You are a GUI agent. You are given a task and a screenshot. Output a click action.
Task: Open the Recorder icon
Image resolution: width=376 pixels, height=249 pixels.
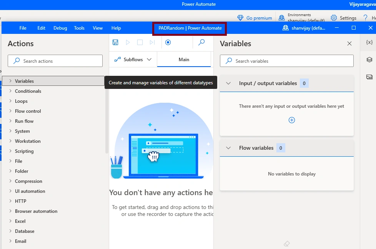point(168,42)
